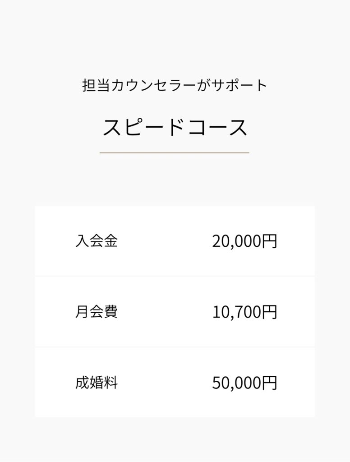Select the 月会費 label
350x462 pixels.
tap(97, 312)
